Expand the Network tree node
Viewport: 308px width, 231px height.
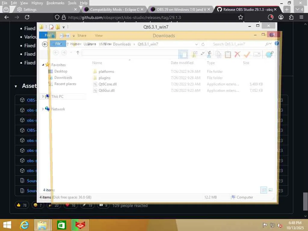[x=43, y=109]
